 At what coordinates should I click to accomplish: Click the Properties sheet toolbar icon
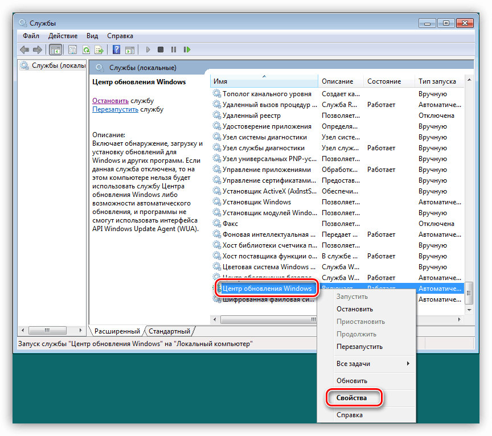pyautogui.click(x=72, y=50)
